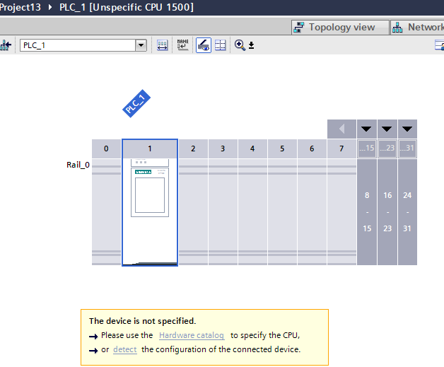444x367 pixels.
Task: Click the show address labels icon
Action: (x=163, y=45)
